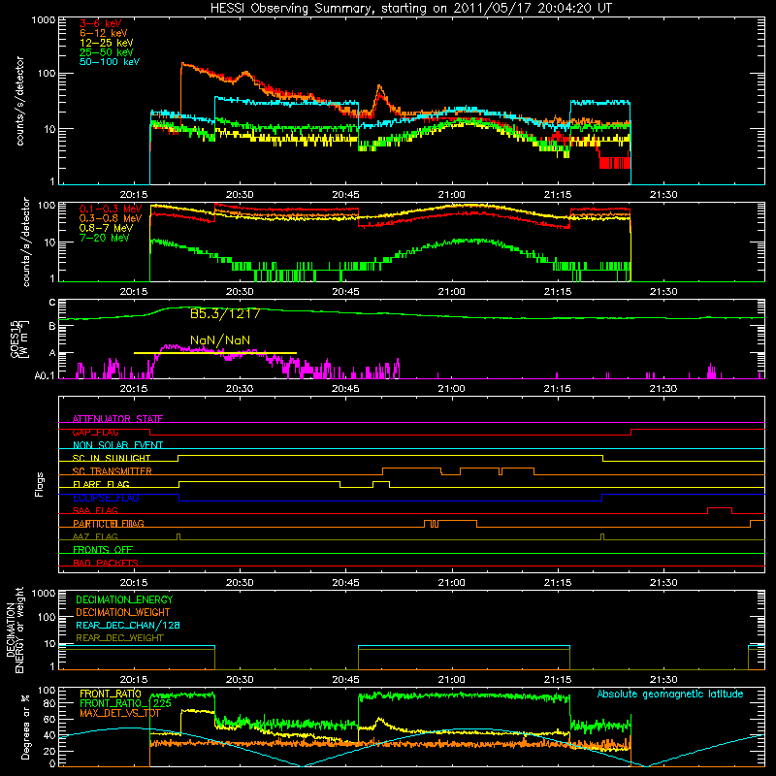The width and height of the screenshot is (776, 776).
Task: Select the 0.1-0.3 MeV legend label
Action: [x=111, y=210]
